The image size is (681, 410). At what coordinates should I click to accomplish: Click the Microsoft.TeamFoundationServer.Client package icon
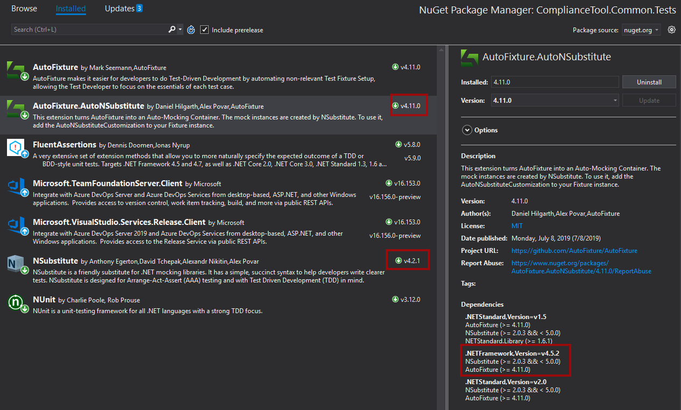tap(17, 187)
